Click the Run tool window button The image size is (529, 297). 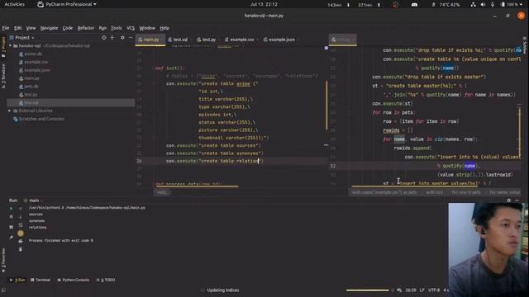(17, 280)
